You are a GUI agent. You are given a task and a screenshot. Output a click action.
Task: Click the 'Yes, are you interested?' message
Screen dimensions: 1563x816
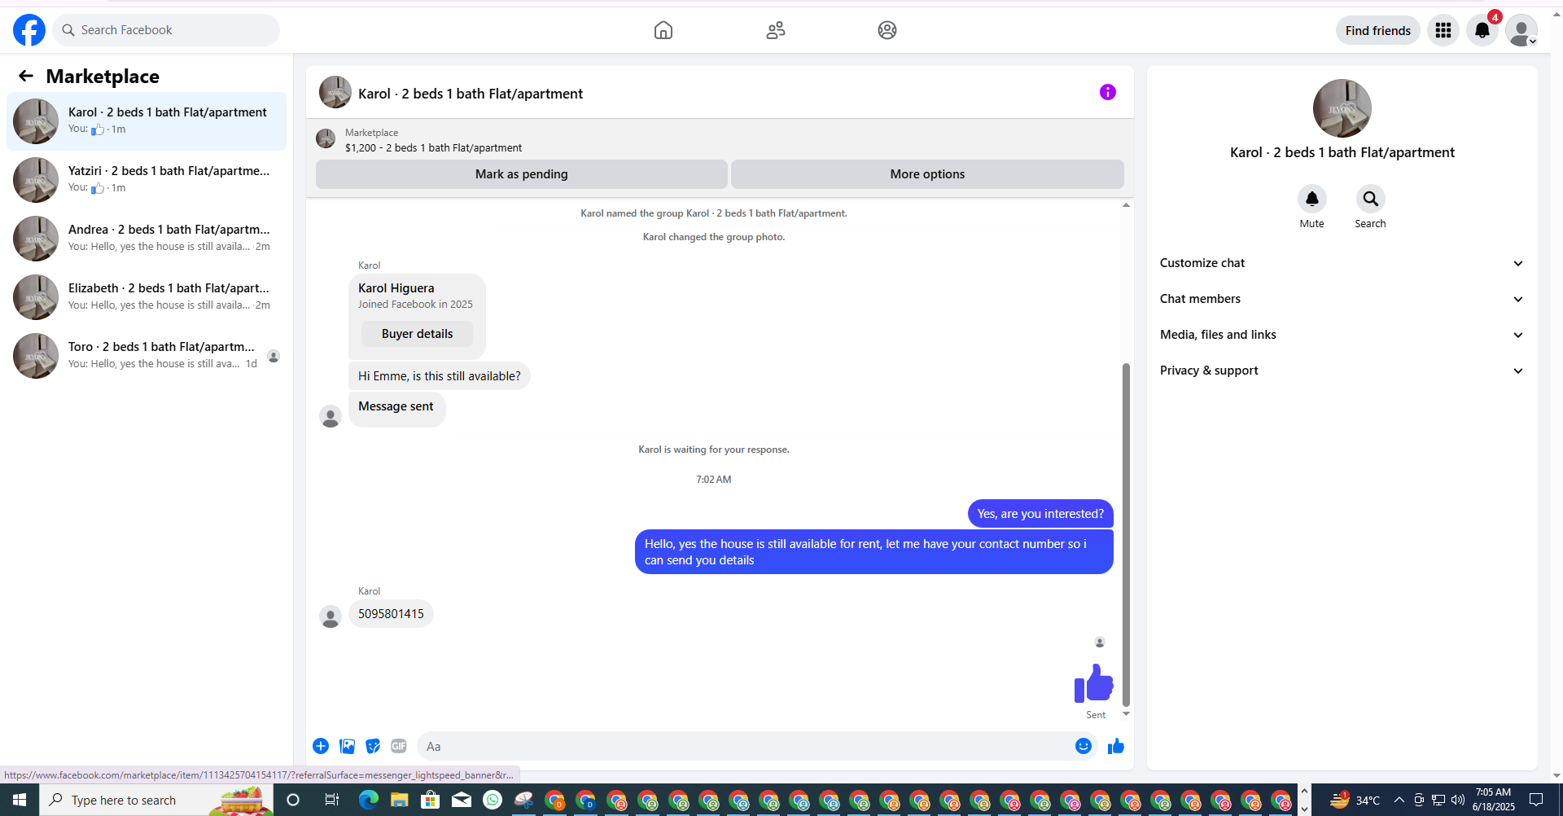(1040, 514)
